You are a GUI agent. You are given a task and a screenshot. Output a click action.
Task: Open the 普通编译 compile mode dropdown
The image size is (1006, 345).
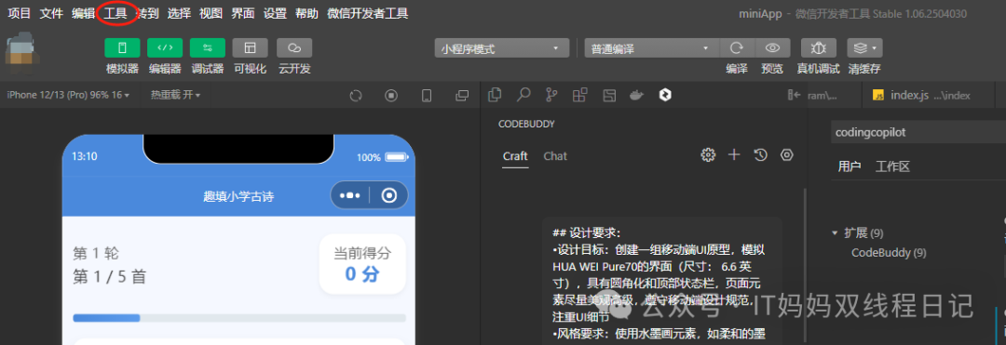(651, 48)
